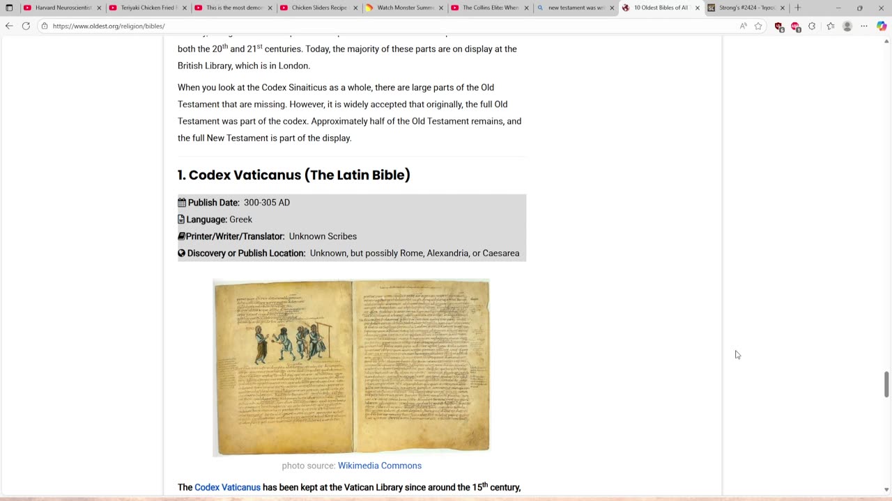Open the Codex Vaticanus link

(x=227, y=487)
